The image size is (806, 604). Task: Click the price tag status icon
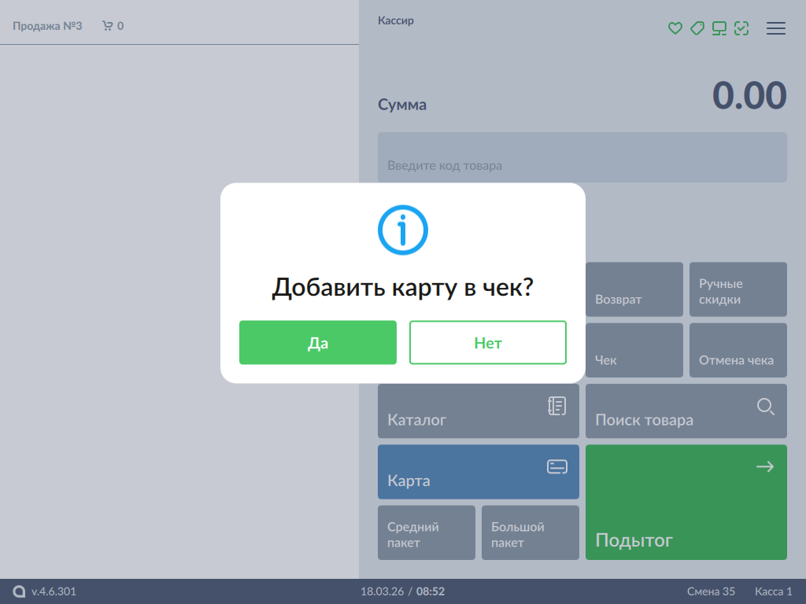click(697, 28)
